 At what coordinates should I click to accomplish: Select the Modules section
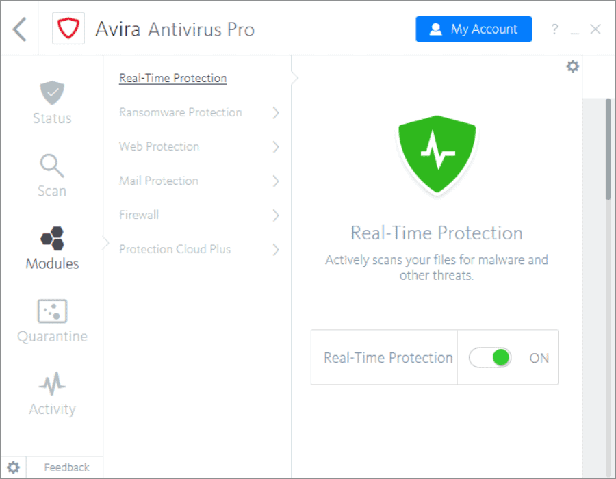click(x=52, y=248)
